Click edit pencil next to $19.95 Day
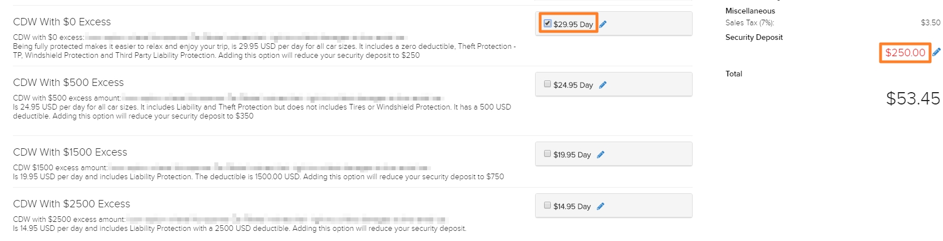Viewport: 943px width, 241px height. point(601,154)
